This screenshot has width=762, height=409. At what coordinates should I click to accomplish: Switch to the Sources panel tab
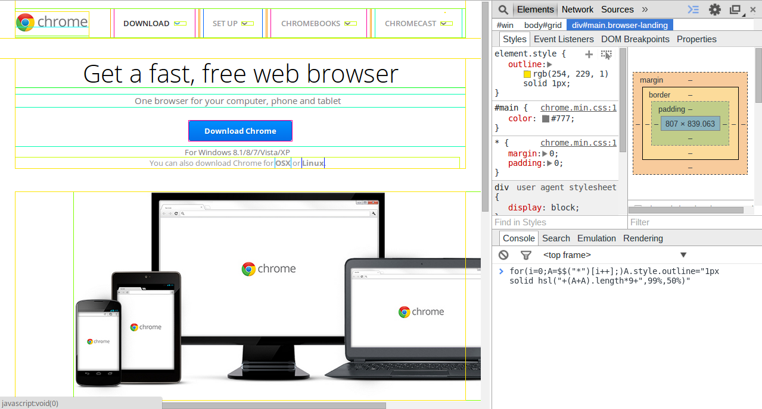(x=617, y=10)
